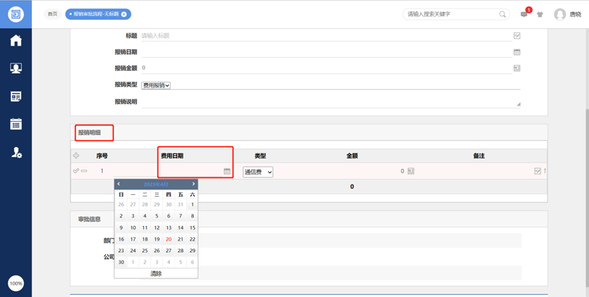The width and height of the screenshot is (589, 297).
Task: Open the theme shirt icon
Action: (x=540, y=14)
